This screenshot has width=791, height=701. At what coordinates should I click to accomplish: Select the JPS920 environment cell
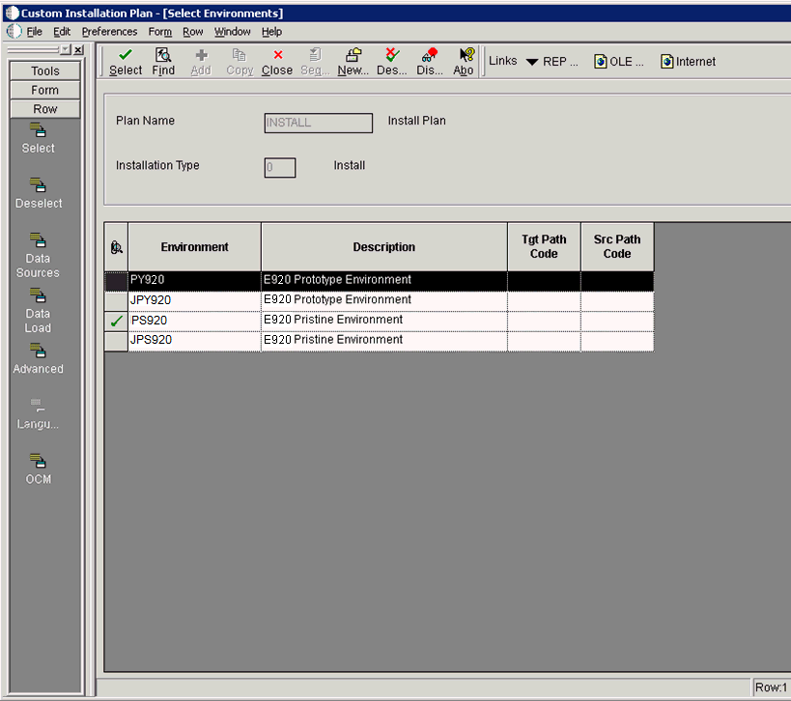click(x=194, y=341)
